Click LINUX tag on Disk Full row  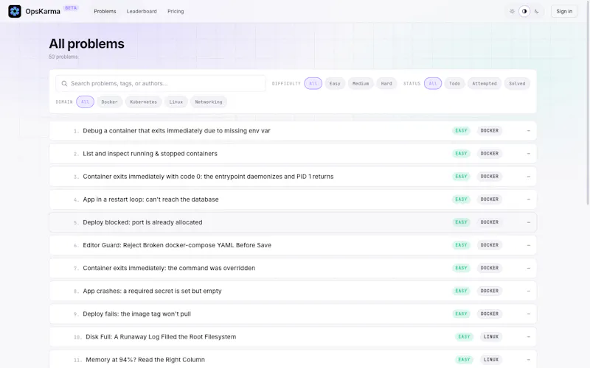tap(490, 337)
